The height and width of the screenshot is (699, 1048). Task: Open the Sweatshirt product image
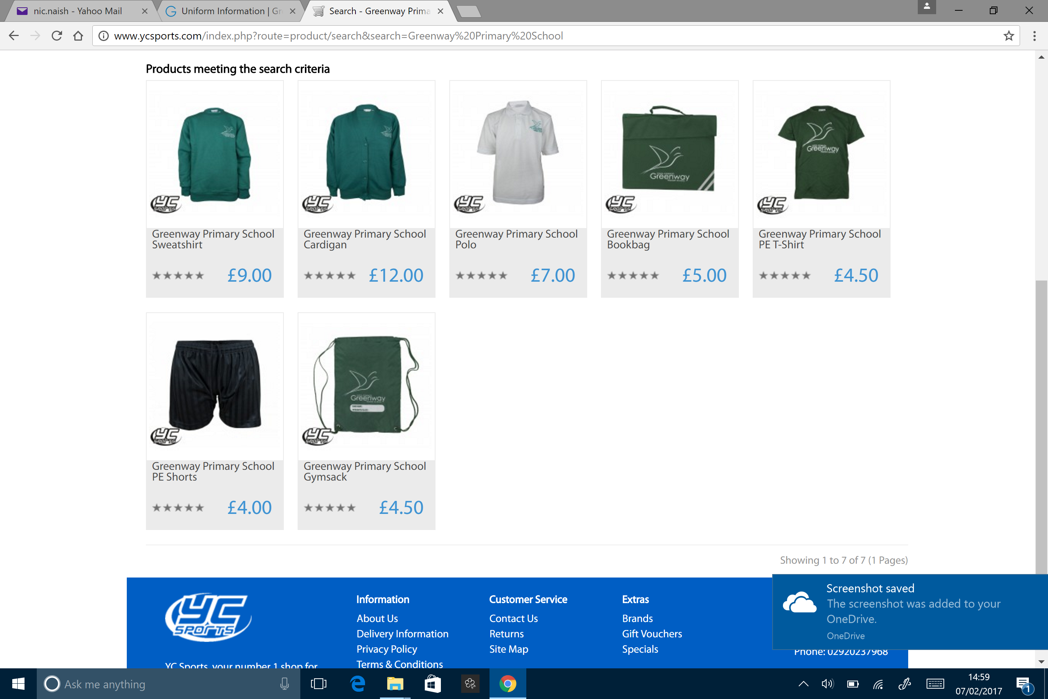point(215,154)
